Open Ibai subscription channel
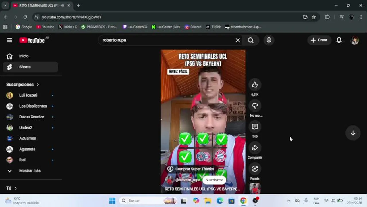Image resolution: width=367 pixels, height=207 pixels. [30, 160]
